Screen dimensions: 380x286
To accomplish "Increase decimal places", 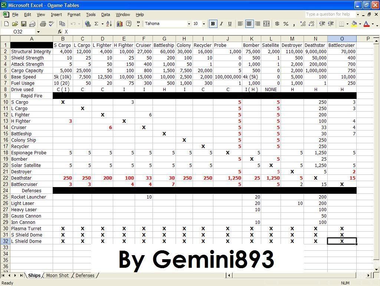I will click(x=303, y=23).
